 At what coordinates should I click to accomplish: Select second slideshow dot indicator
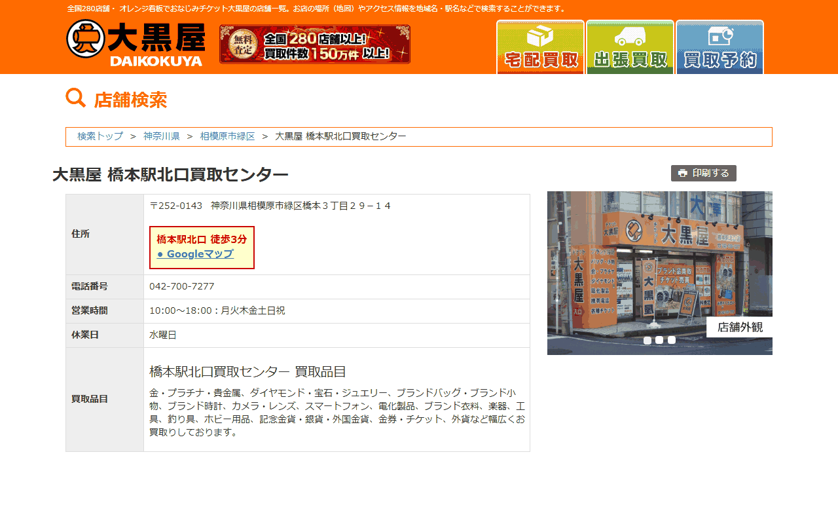point(659,340)
